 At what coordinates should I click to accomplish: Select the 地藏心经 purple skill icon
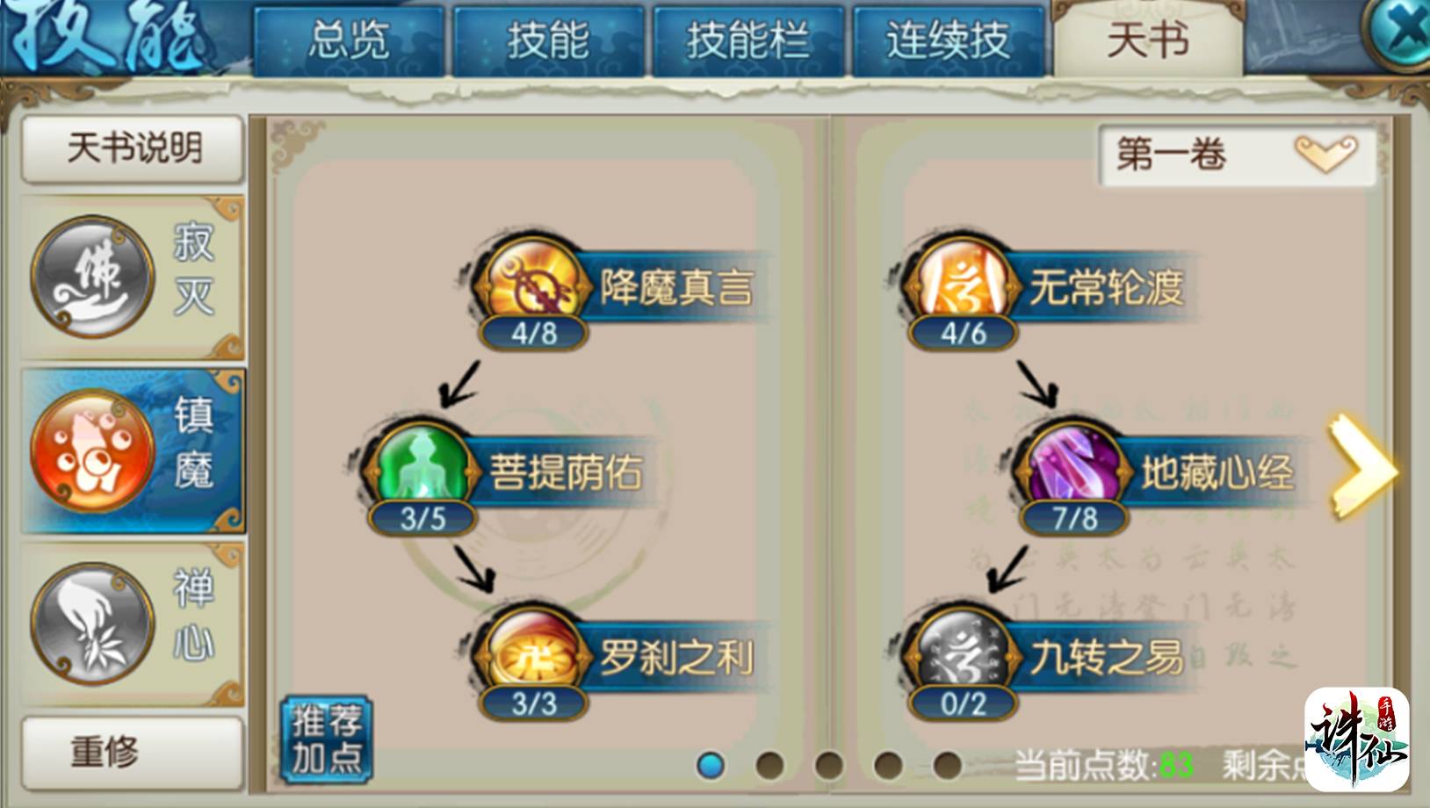click(x=1073, y=469)
